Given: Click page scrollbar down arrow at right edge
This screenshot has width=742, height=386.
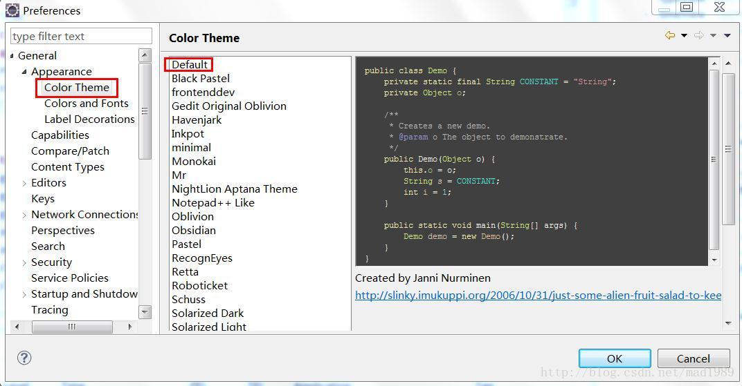Looking at the screenshot, I should (728, 323).
